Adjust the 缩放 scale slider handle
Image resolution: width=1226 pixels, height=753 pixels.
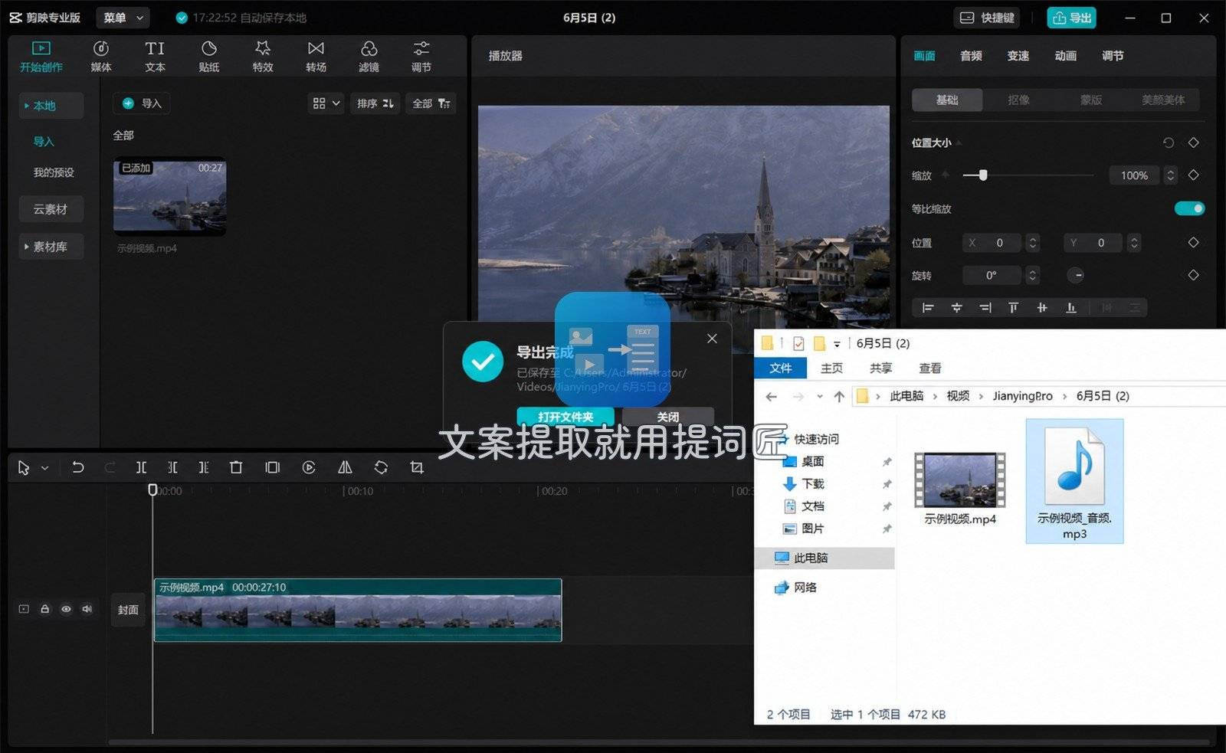coord(983,175)
